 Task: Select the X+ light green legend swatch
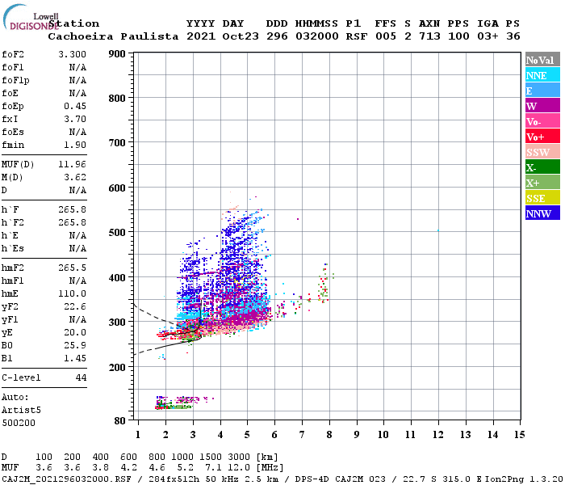point(542,182)
